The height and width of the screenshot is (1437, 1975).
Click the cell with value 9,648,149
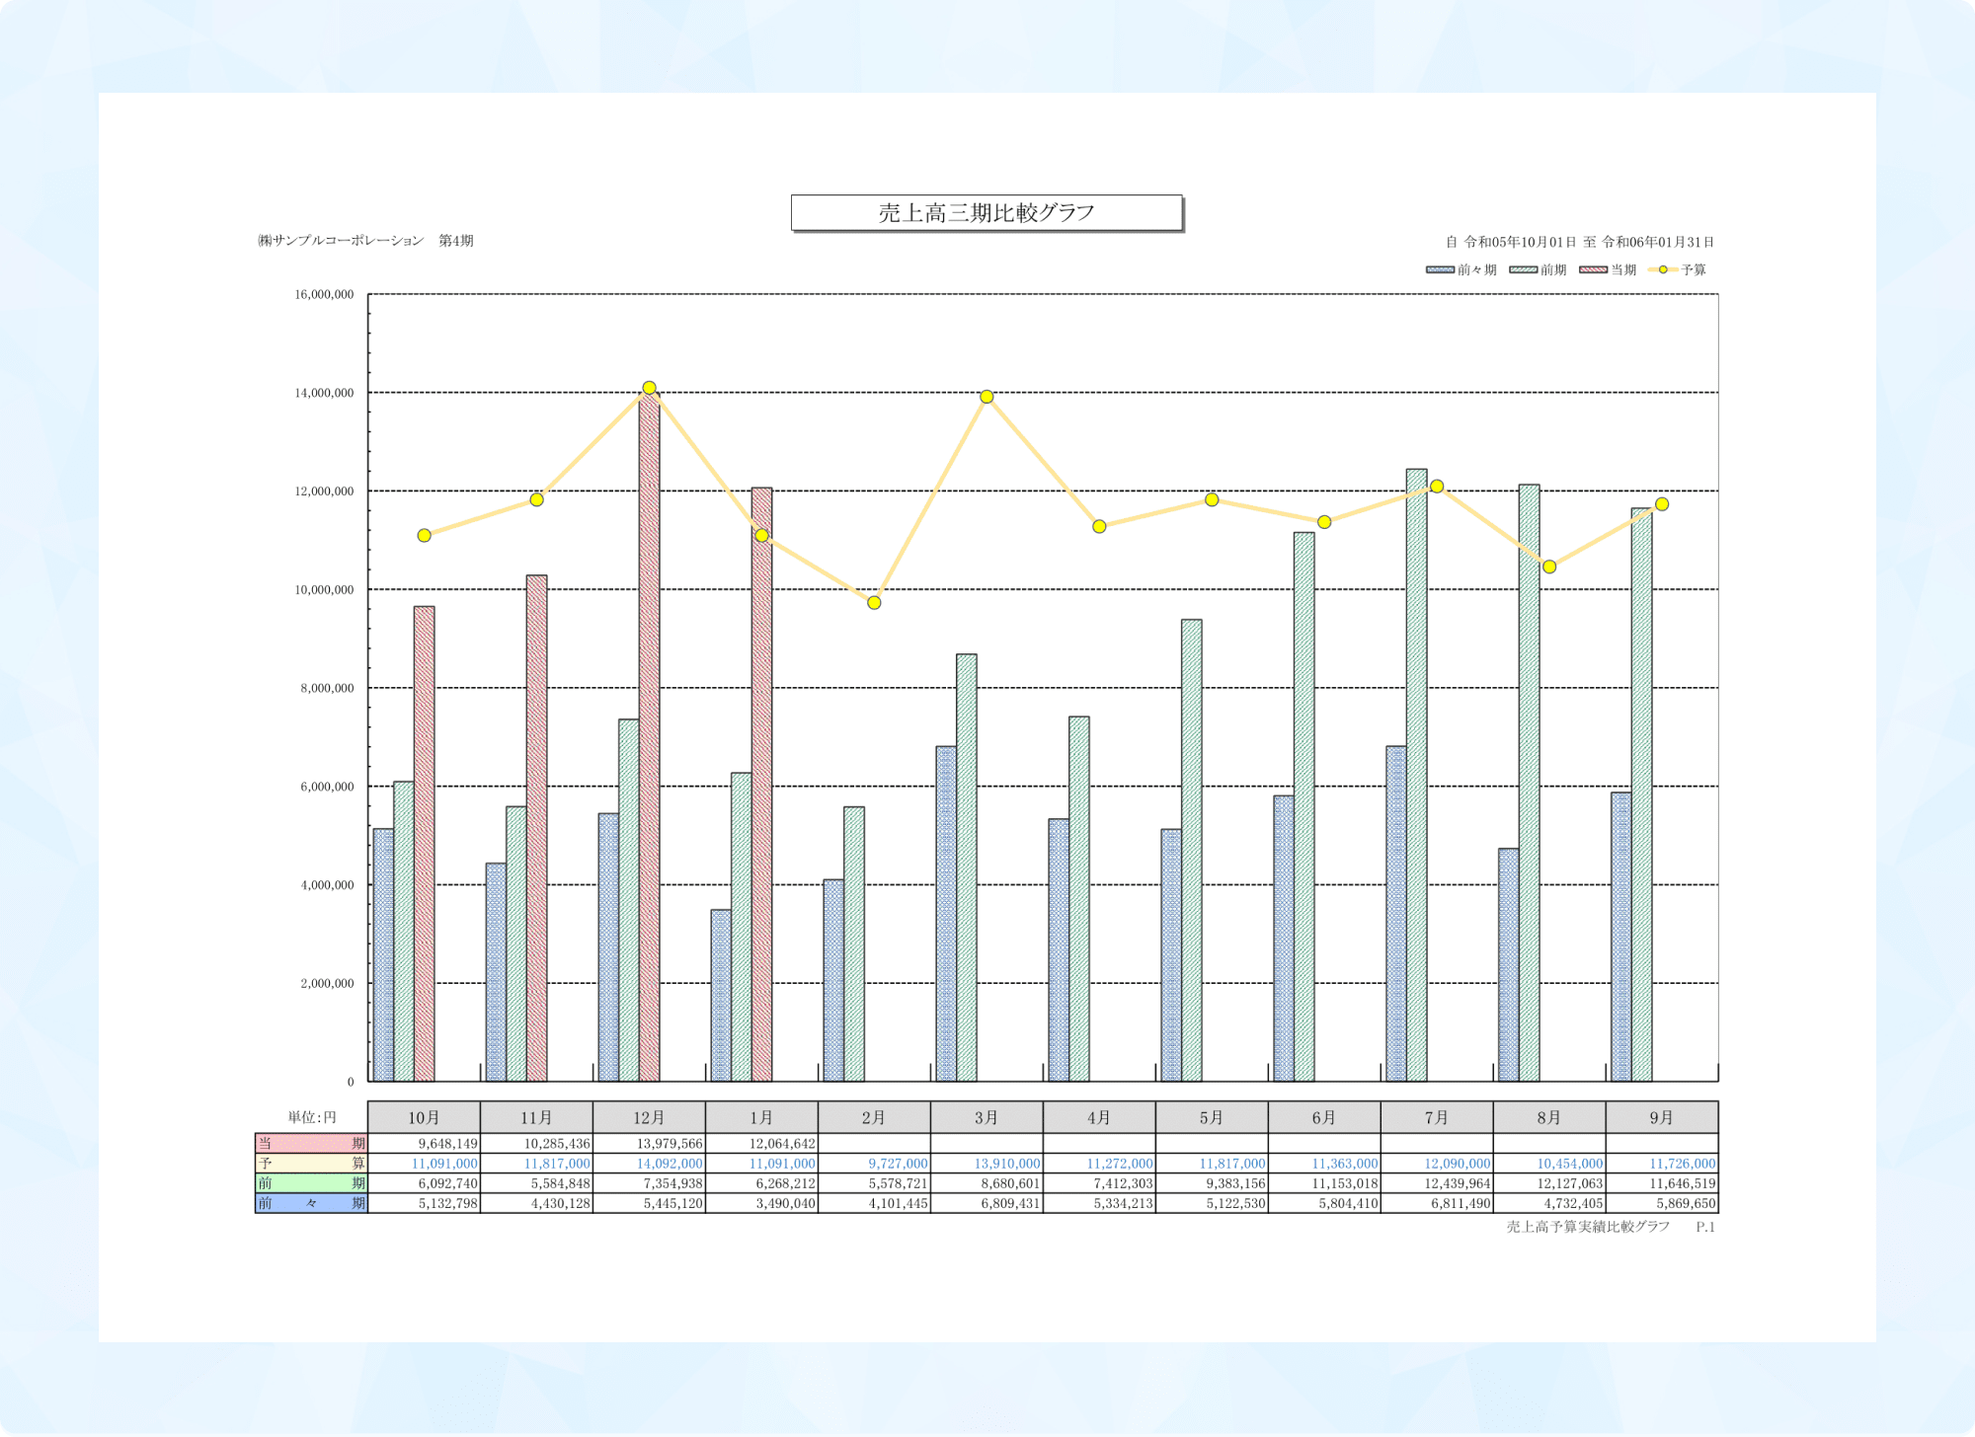[424, 1143]
